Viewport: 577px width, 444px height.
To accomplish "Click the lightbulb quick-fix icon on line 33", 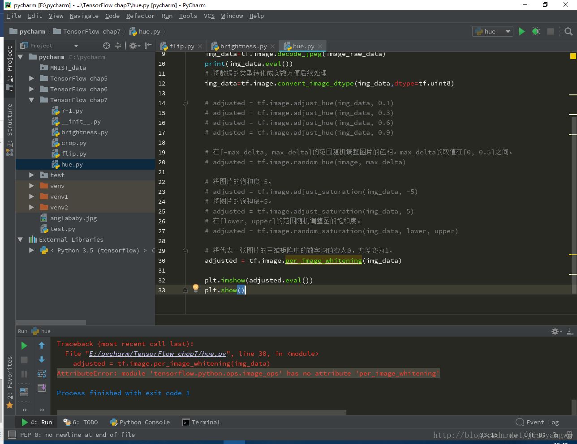I will [196, 288].
